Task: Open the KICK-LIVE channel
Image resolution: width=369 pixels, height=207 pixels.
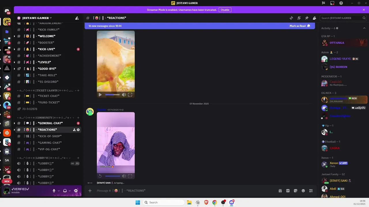Action: point(48,49)
